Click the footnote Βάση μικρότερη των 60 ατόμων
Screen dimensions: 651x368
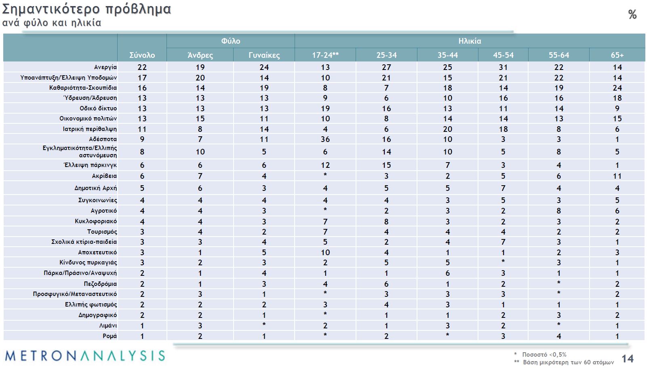coord(568,362)
